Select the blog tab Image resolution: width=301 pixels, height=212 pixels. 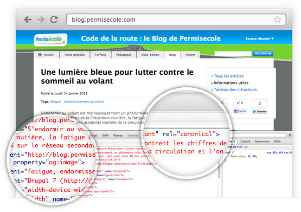[172, 55]
